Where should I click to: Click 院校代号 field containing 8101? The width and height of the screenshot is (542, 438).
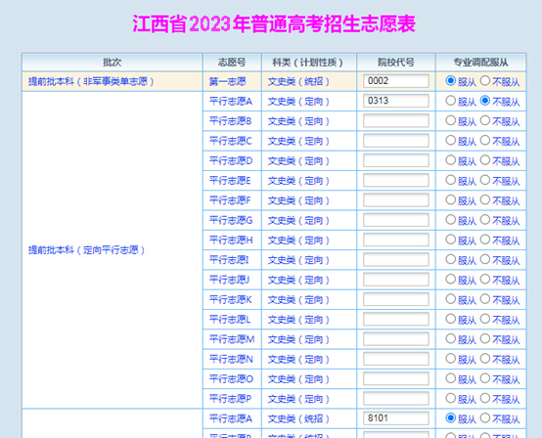coord(396,418)
